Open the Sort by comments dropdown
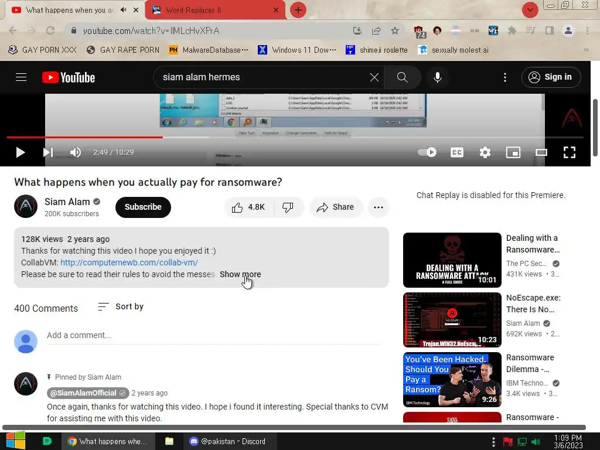 point(121,306)
